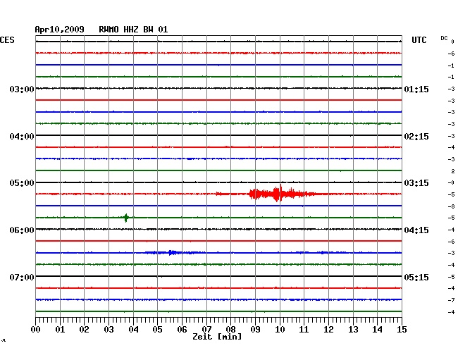
Task: Click minute axis tick label "12"
Action: (x=328, y=329)
